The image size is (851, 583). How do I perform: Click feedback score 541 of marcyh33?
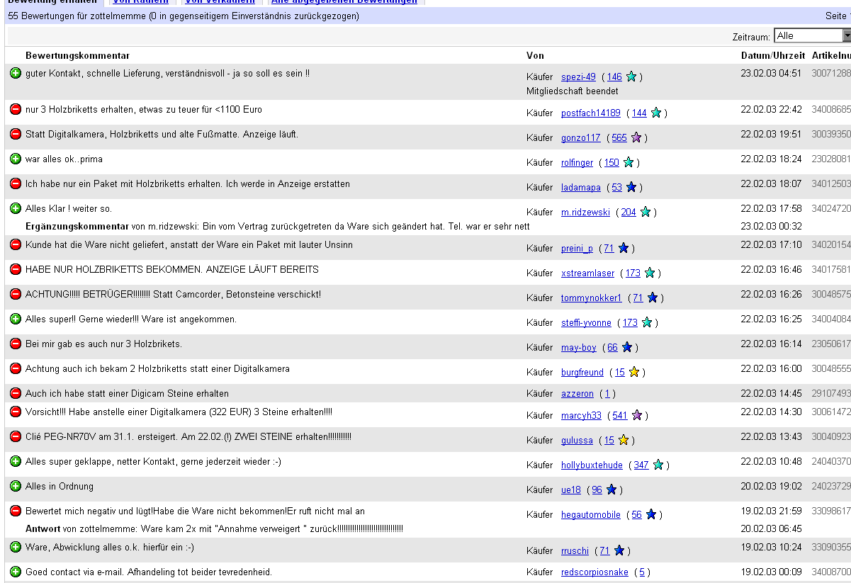pos(620,416)
